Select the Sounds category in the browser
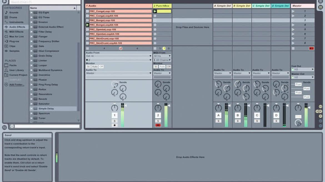The image size is (325, 182). (14, 12)
